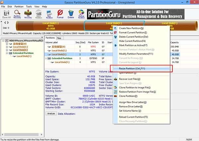Viewport: 199px width, 141px height.
Task: Select Local Disk(F:) in the tree
Action: tap(24, 56)
